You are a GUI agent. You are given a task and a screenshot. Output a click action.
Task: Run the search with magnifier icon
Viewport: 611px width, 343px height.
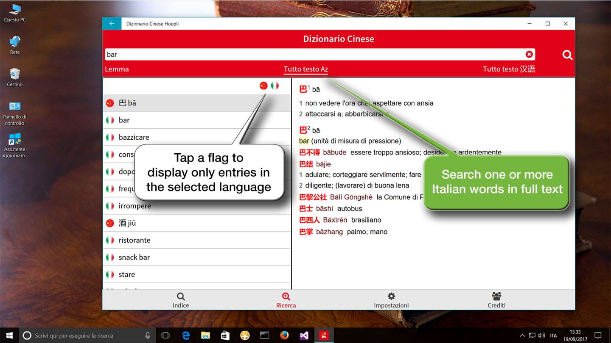[567, 55]
